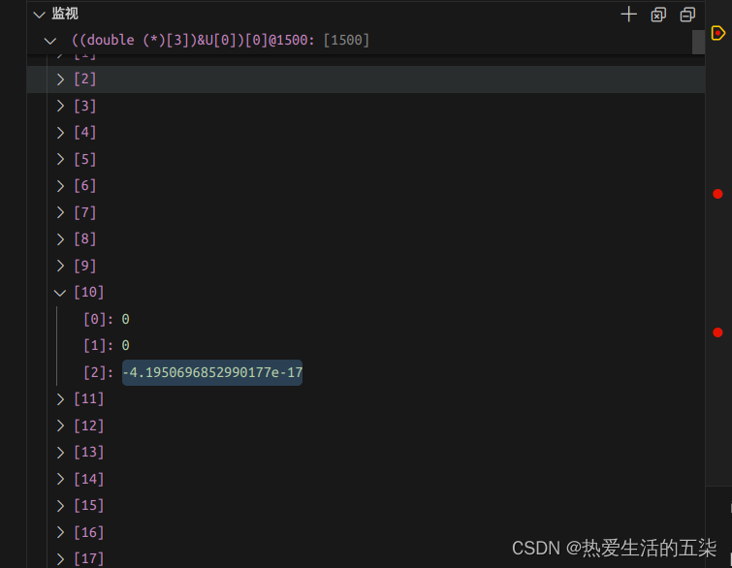Select value -4.195069685299​0177e-17

[x=212, y=372]
